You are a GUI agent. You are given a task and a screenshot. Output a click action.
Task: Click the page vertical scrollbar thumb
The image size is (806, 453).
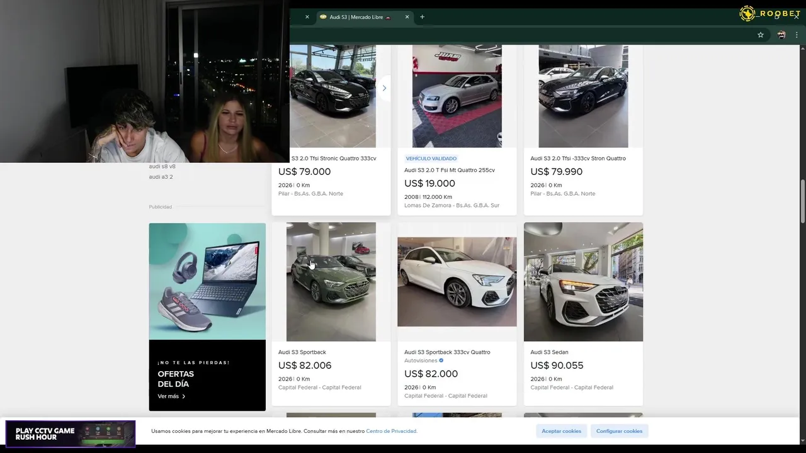click(803, 201)
